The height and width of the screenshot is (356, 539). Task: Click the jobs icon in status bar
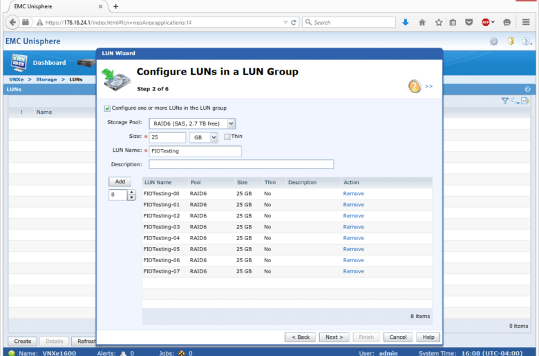point(182,353)
